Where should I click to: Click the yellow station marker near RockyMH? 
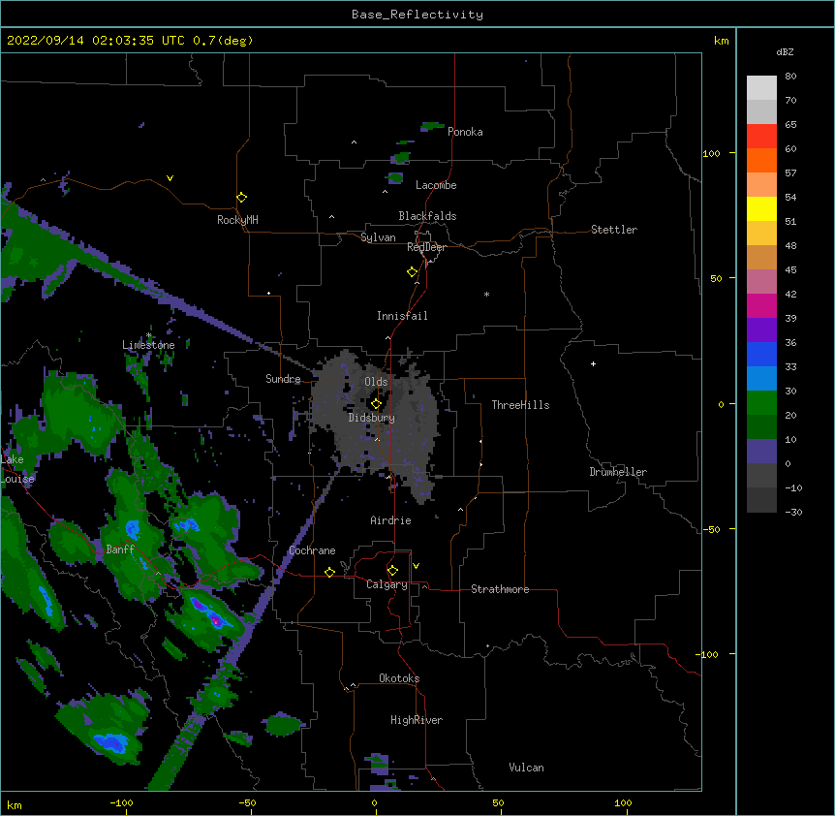241,198
